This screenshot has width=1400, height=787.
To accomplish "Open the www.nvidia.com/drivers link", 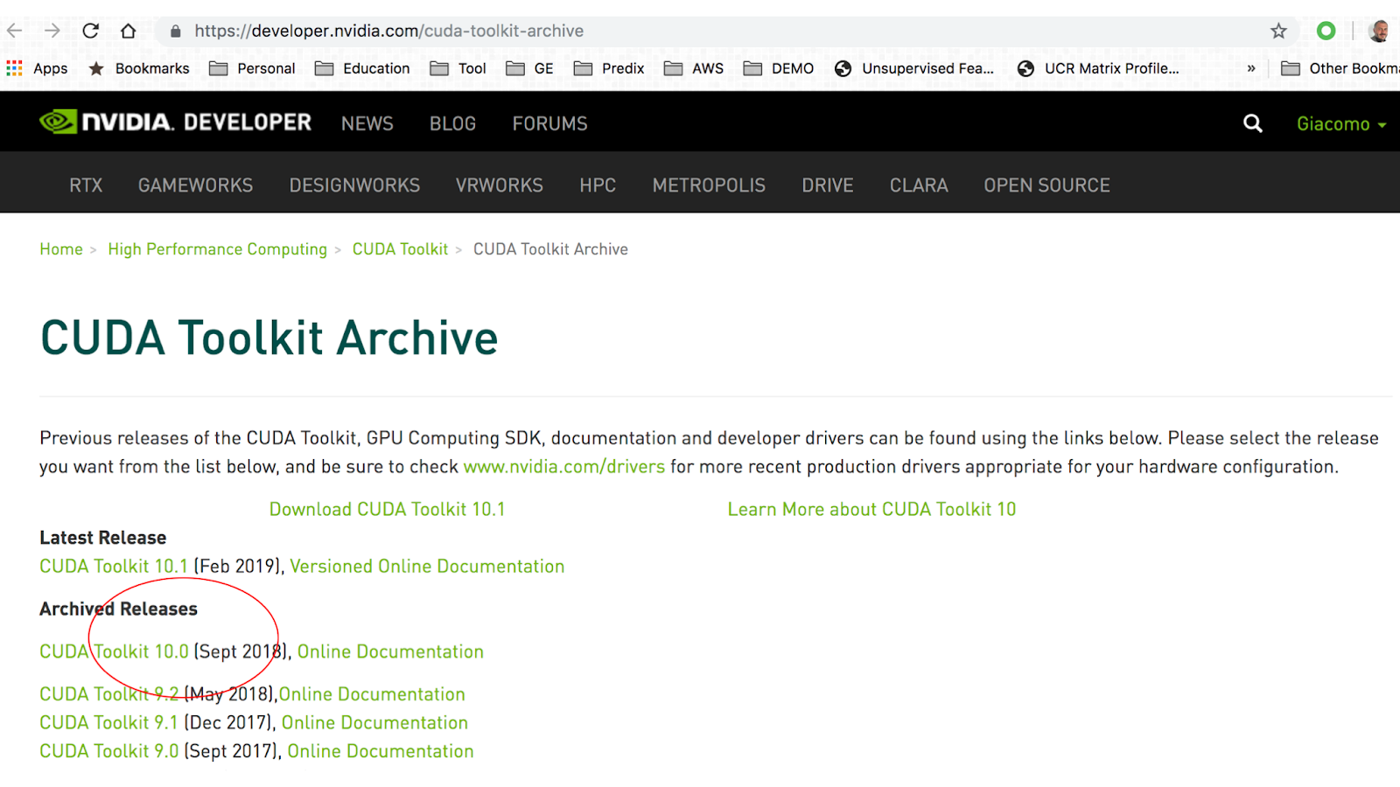I will pyautogui.click(x=564, y=467).
